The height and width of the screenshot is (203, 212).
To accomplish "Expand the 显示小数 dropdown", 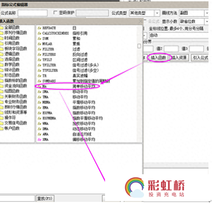I will [207, 21].
